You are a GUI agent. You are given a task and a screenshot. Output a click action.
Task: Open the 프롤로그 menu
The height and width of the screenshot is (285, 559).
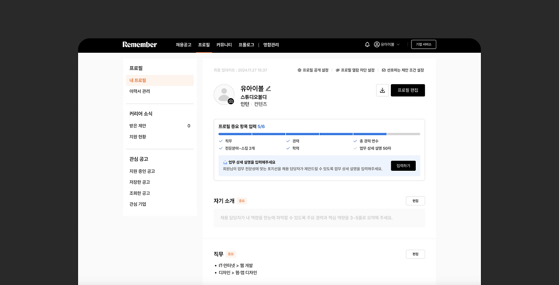246,44
